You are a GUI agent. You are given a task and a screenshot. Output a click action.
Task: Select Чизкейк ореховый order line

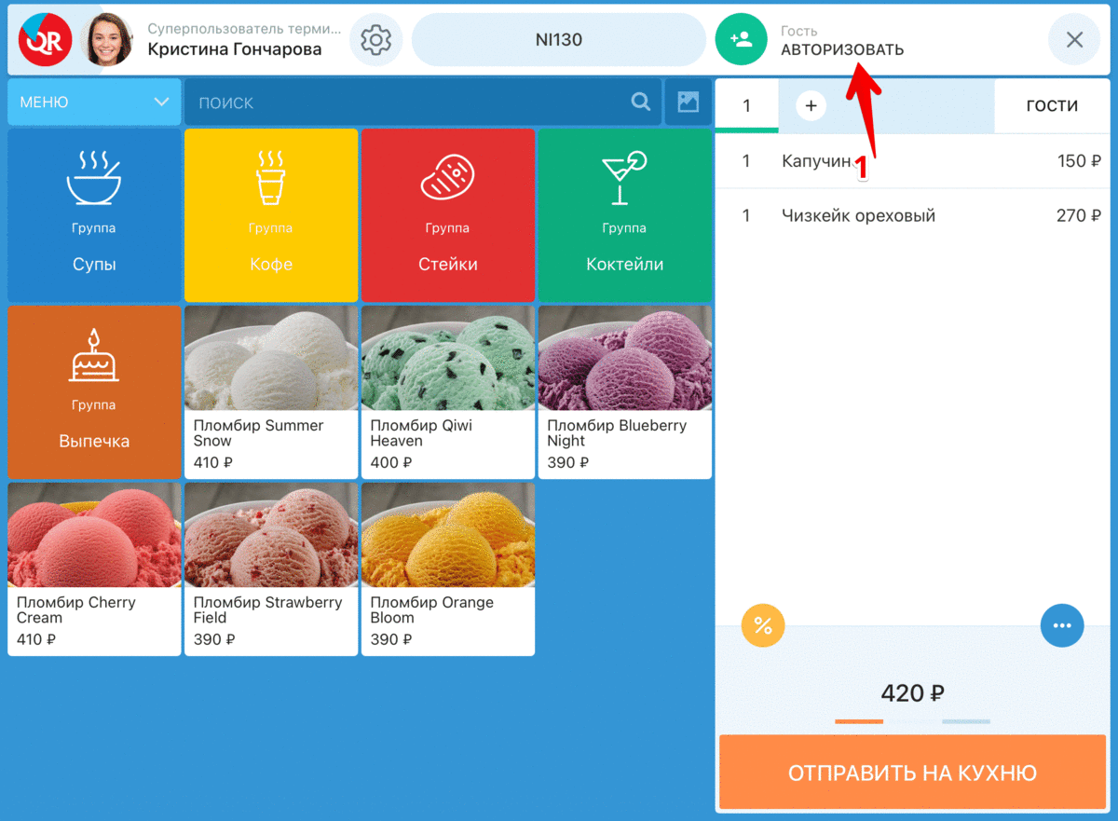[912, 215]
